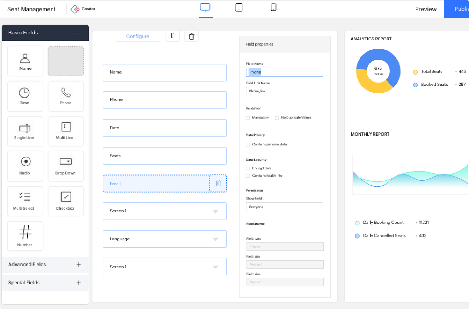Click the Booked Seats blue legend dot
The width and height of the screenshot is (469, 309).
point(415,85)
